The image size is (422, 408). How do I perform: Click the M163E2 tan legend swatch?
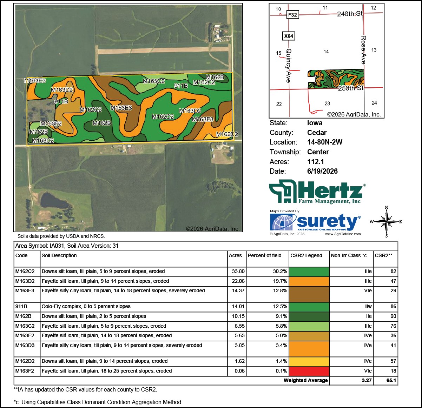point(309,336)
